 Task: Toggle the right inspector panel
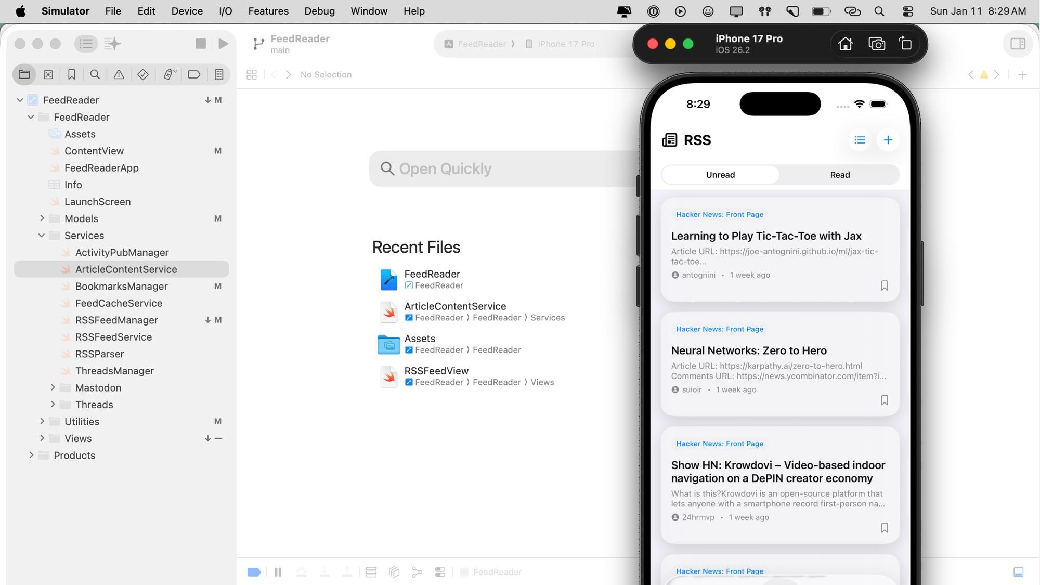tap(1018, 44)
